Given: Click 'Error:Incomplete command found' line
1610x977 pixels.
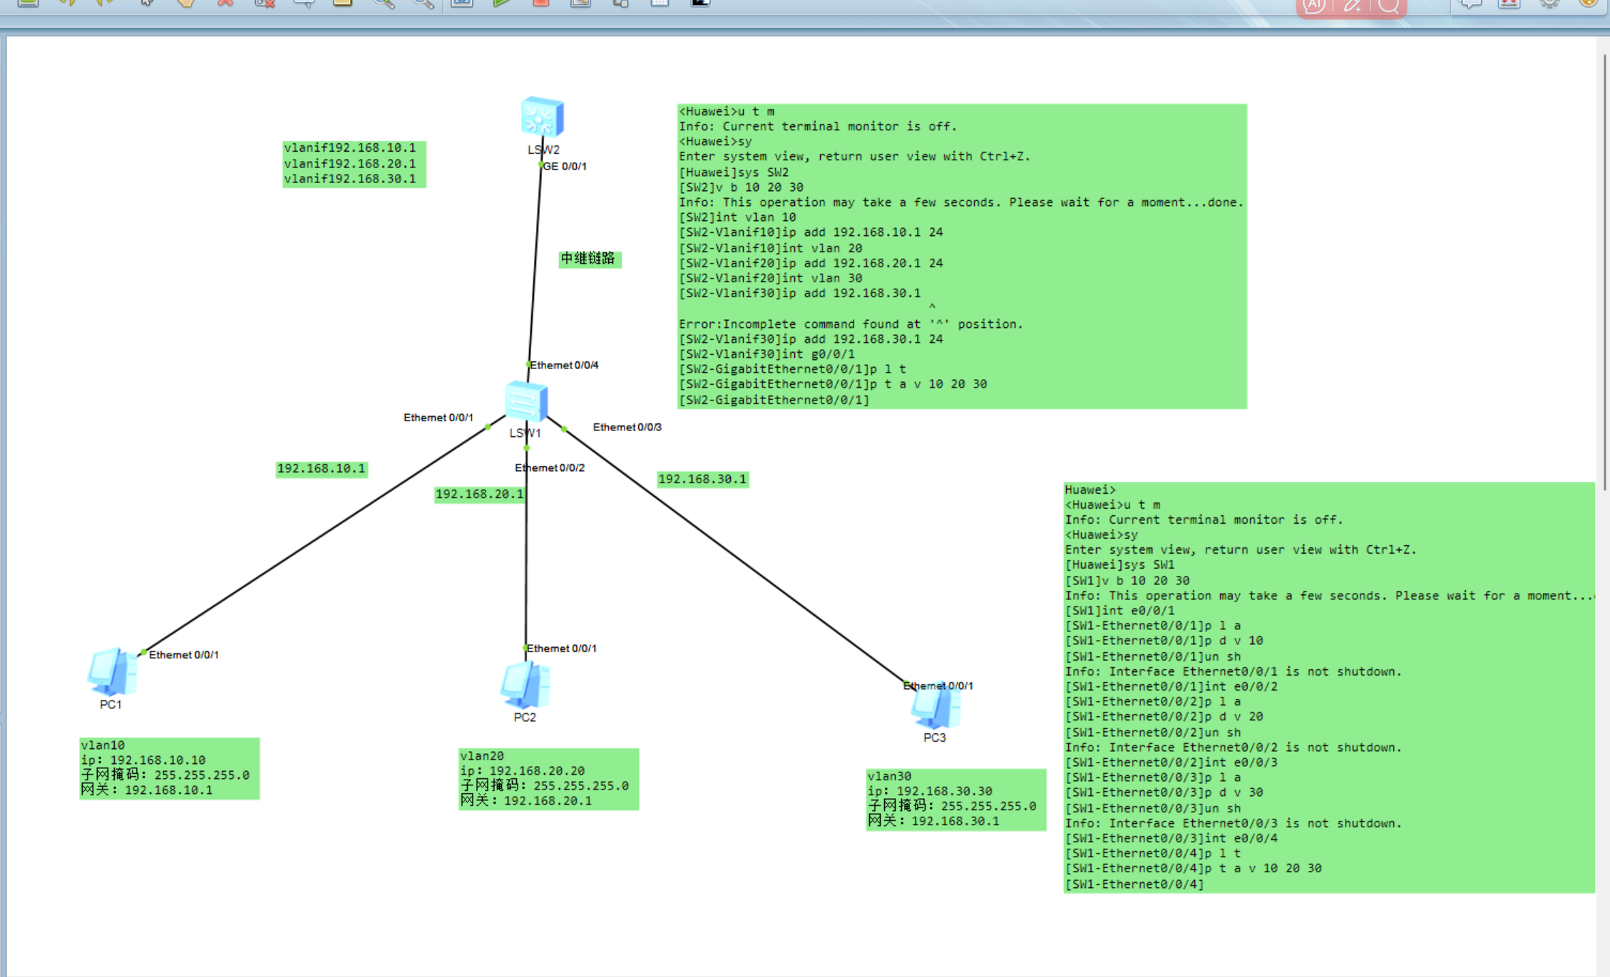Looking at the screenshot, I should click(x=851, y=324).
